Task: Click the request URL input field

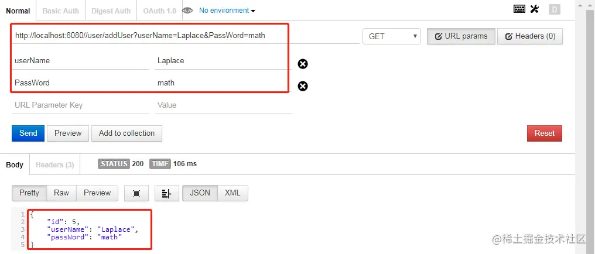Action: pos(186,36)
